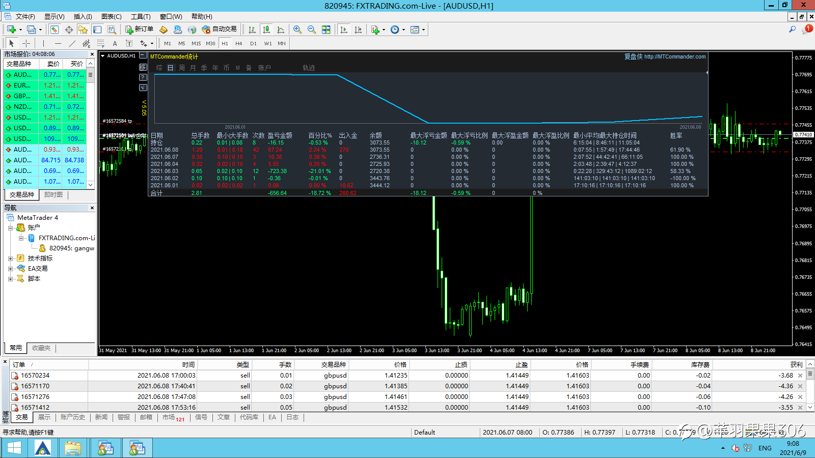Switch chart to D1 timeframe
Viewport: 815px width, 458px height.
[x=253, y=43]
